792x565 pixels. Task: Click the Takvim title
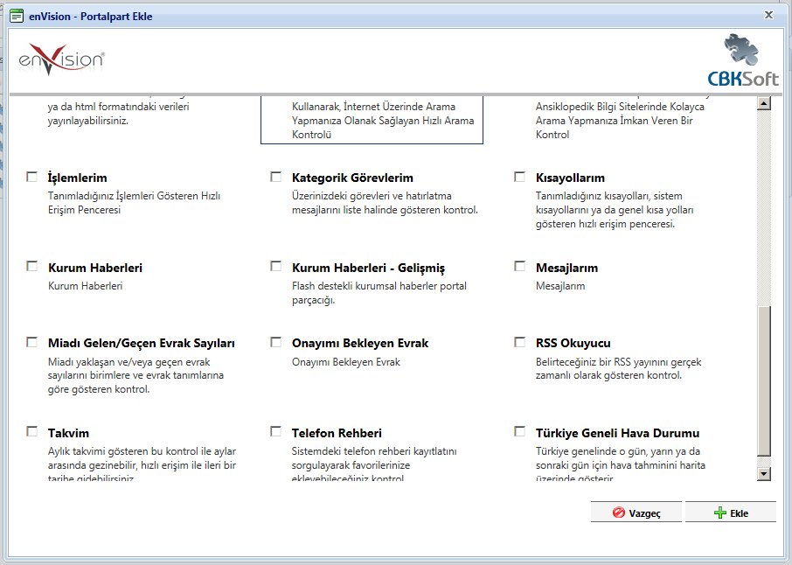(68, 433)
